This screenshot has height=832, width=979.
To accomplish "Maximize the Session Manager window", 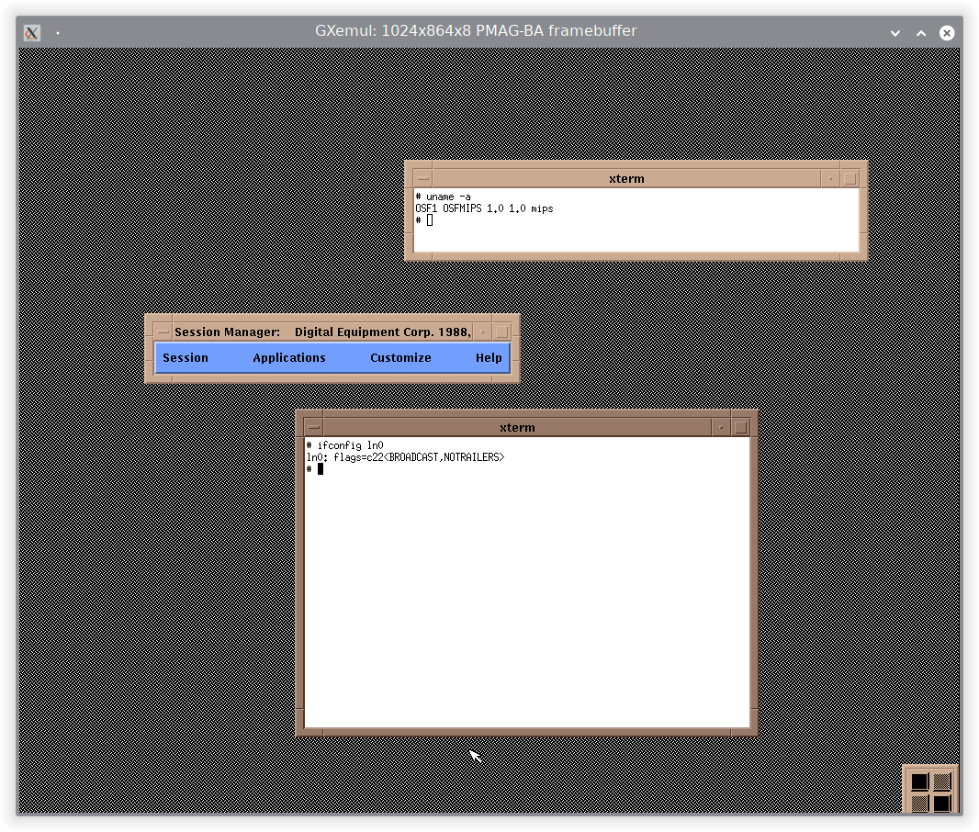I will pos(502,332).
